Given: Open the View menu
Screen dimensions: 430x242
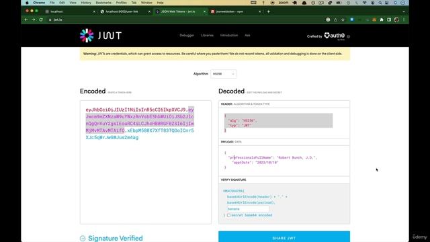Looking at the screenshot, I should [x=73, y=3].
